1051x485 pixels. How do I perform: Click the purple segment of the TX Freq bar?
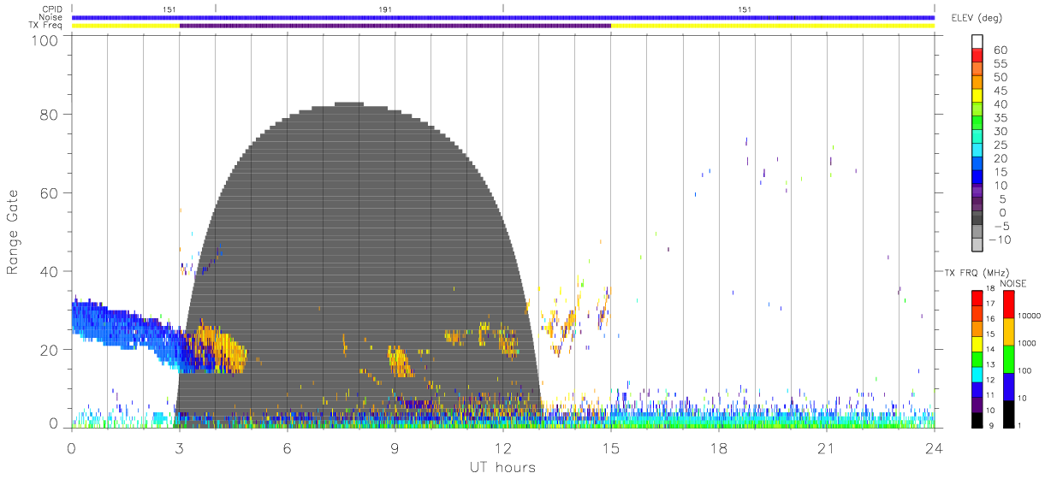[x=395, y=26]
